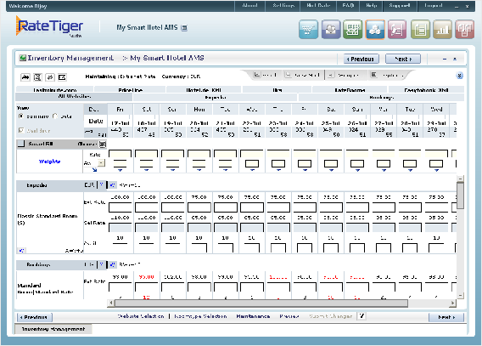The height and width of the screenshot is (346, 482).
Task: Click the bottom-left Previous button
Action: (35, 317)
